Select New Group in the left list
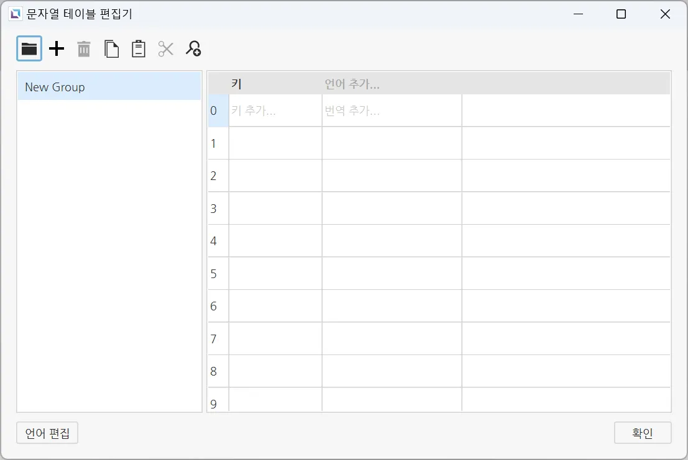 click(109, 87)
